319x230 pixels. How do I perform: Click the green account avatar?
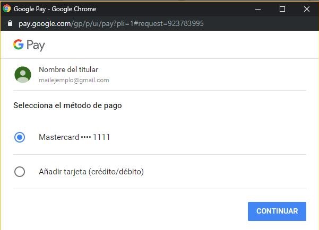(23, 75)
